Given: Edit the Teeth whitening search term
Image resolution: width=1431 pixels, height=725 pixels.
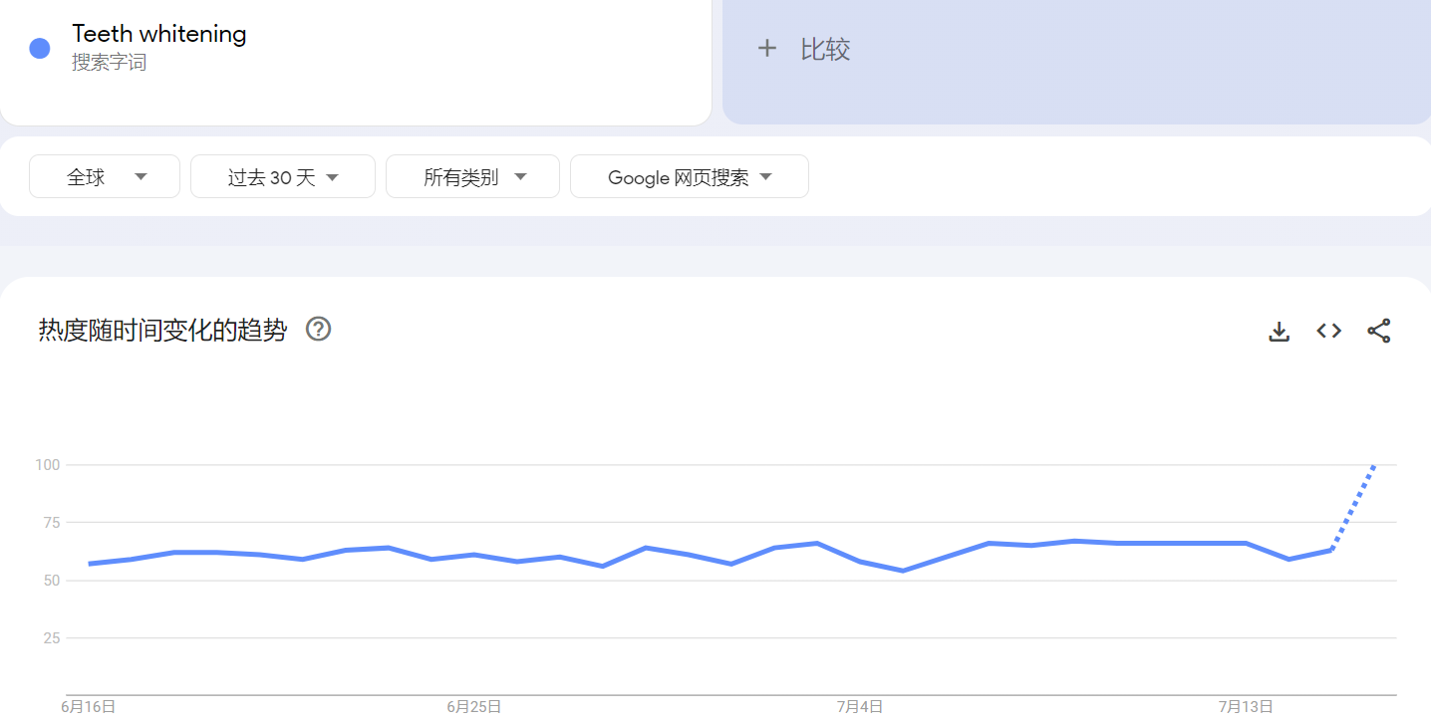Looking at the screenshot, I should click(x=159, y=34).
